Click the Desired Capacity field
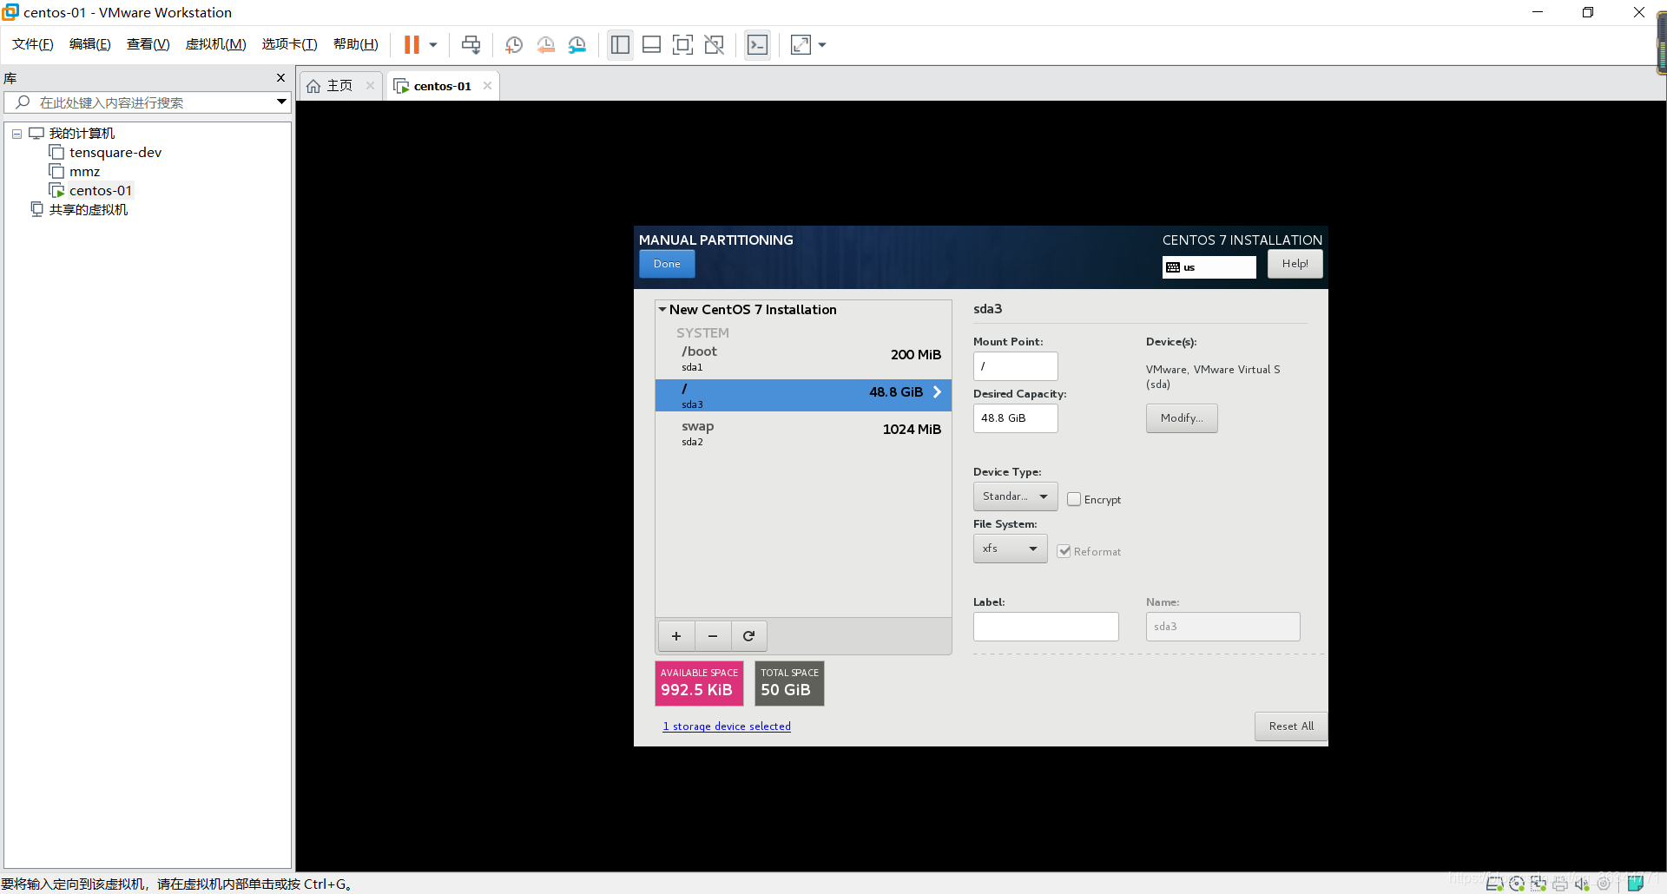Image resolution: width=1667 pixels, height=894 pixels. click(x=1015, y=418)
